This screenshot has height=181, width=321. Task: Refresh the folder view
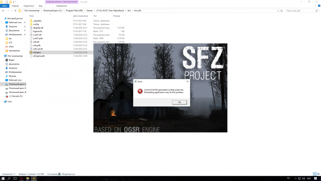[282, 11]
